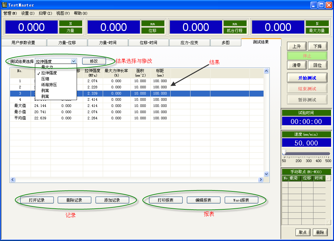Switch to the 力量-位移 tab

click(x=67, y=43)
